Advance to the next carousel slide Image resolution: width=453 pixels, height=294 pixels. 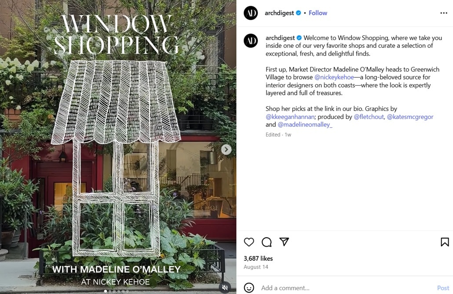tap(226, 149)
